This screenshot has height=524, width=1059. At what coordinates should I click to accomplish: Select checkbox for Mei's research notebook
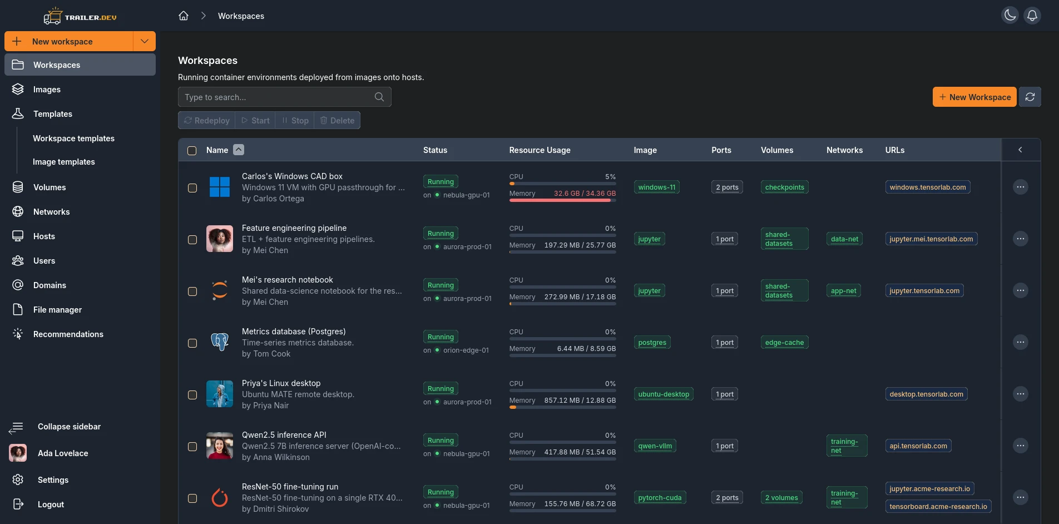point(192,291)
